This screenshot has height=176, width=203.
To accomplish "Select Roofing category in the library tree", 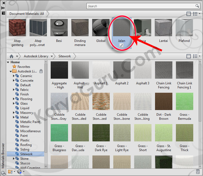I will point(26,145).
